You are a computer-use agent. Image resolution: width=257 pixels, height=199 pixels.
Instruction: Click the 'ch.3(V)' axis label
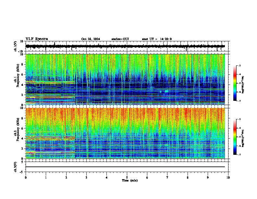click(16, 167)
